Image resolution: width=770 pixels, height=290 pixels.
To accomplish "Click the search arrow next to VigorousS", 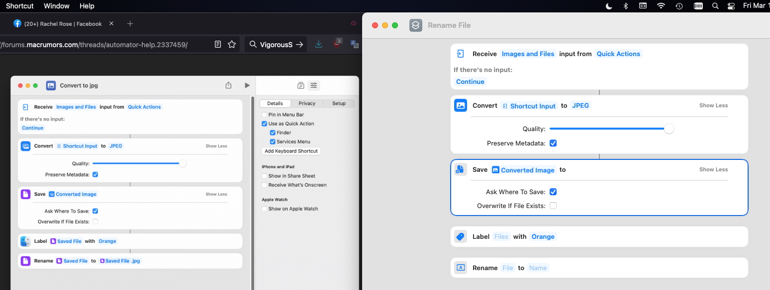I will (x=299, y=44).
